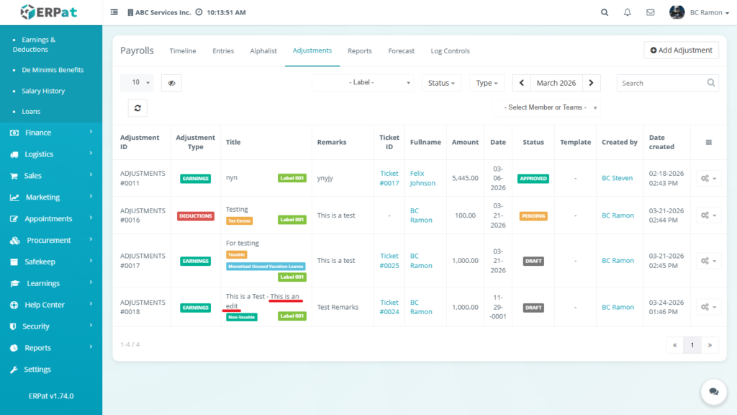The image size is (737, 415).
Task: Open the notifications bell icon
Action: 628,12
